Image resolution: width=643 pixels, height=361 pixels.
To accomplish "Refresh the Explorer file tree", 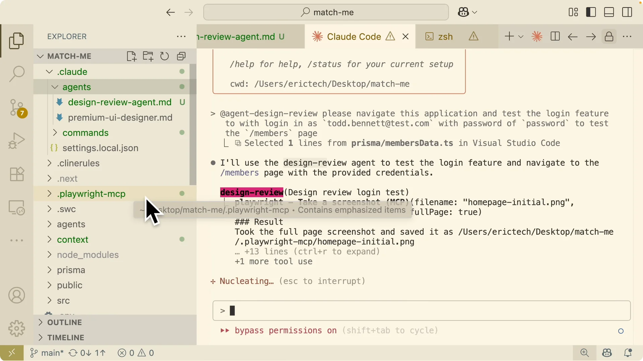I will pos(164,56).
